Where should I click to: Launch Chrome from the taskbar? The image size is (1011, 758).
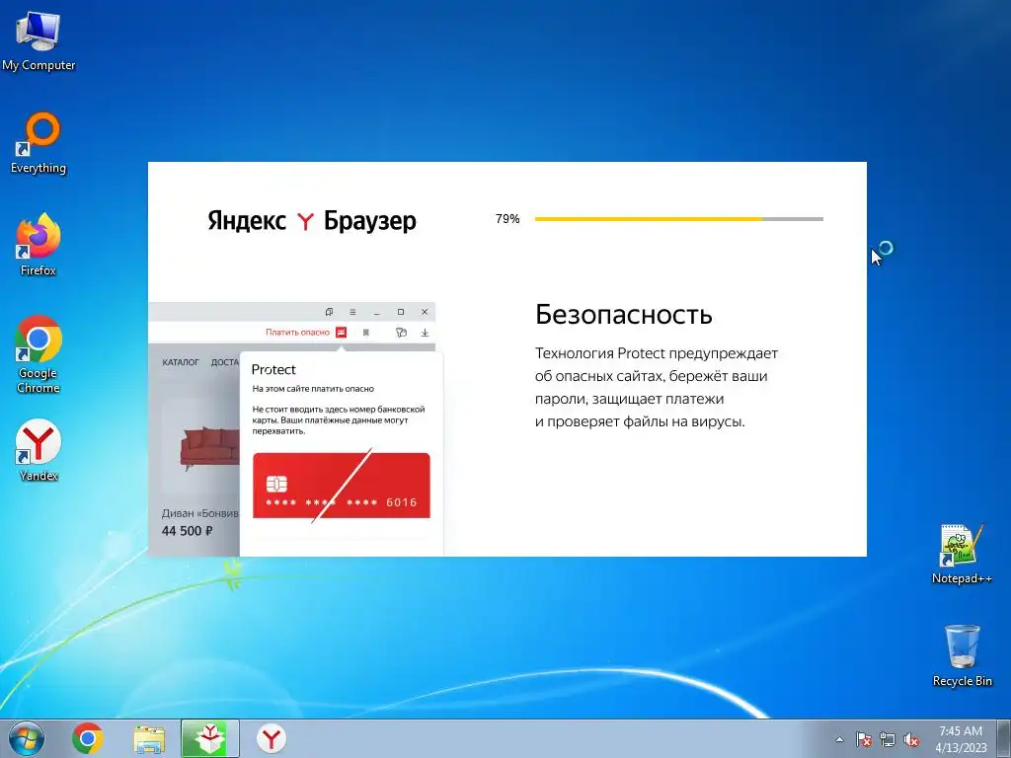coord(88,738)
